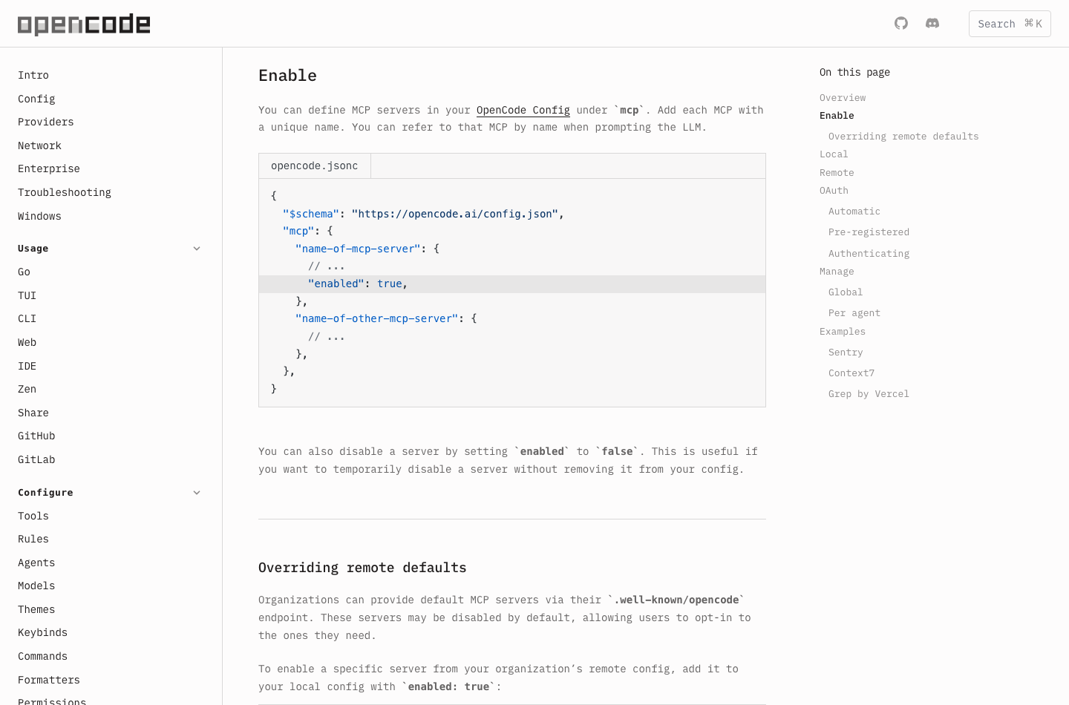Image resolution: width=1069 pixels, height=705 pixels.
Task: Jump to the Authenticating subsection
Action: point(869,254)
